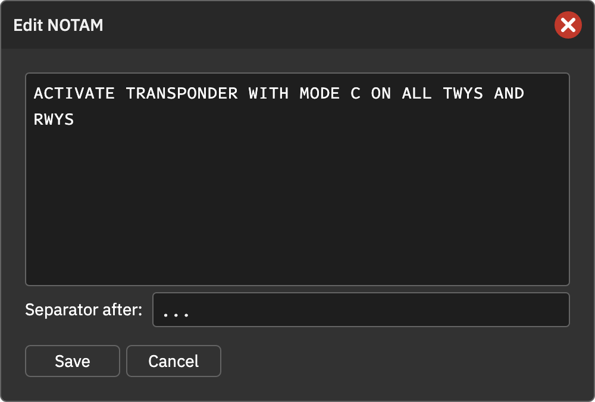Click the word WITH in NOTAM text
This screenshot has width=595, height=402.
click(269, 93)
